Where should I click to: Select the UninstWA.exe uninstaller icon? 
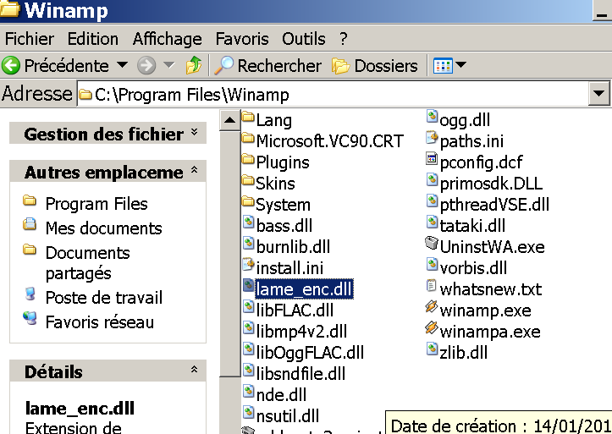432,243
